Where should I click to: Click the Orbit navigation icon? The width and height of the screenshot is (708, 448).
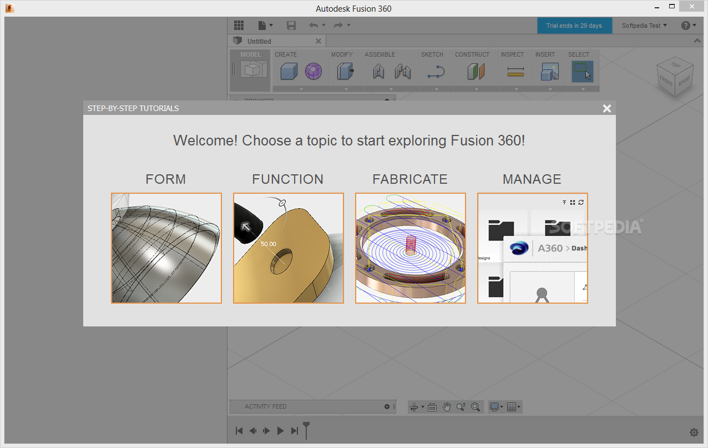coord(414,407)
